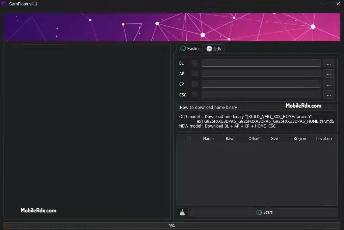This screenshot has width=344, height=230.
Task: Click the Offset column header
Action: click(254, 139)
